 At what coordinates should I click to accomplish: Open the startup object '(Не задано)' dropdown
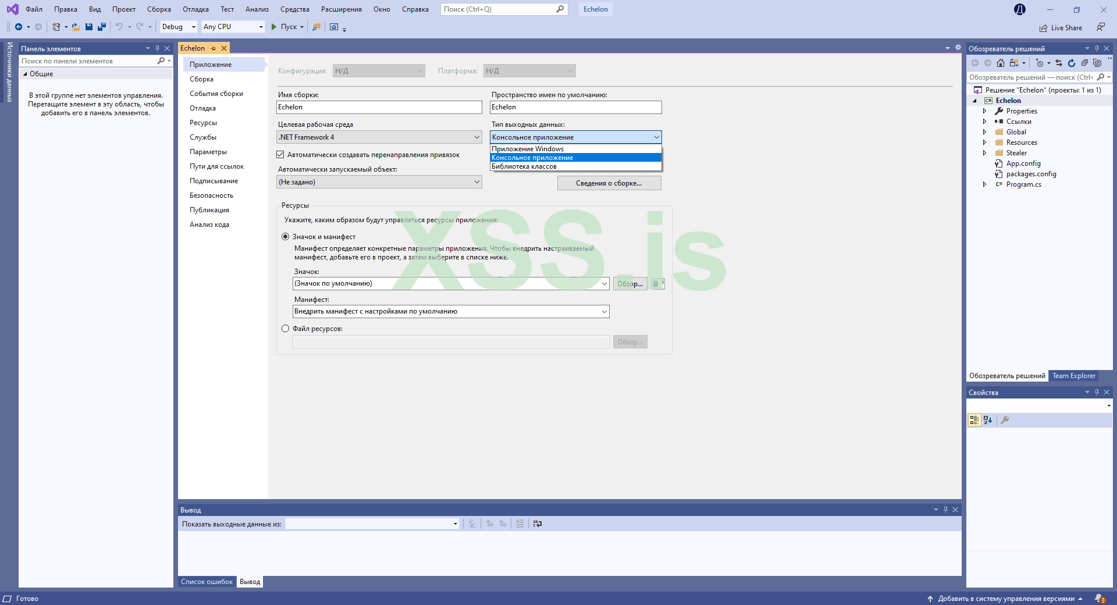(x=379, y=182)
